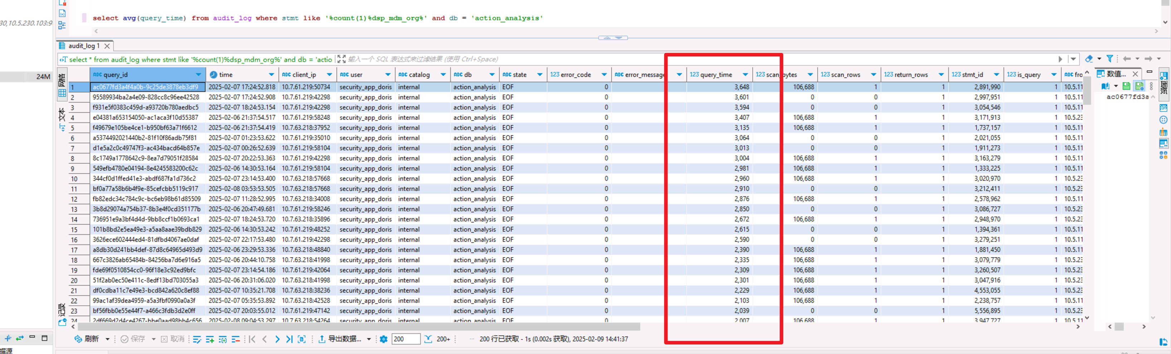Click the references panel icon

click(x=1163, y=156)
